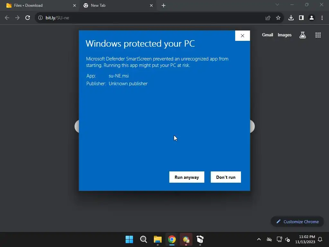Show hidden tray icons chevron

coord(259,239)
